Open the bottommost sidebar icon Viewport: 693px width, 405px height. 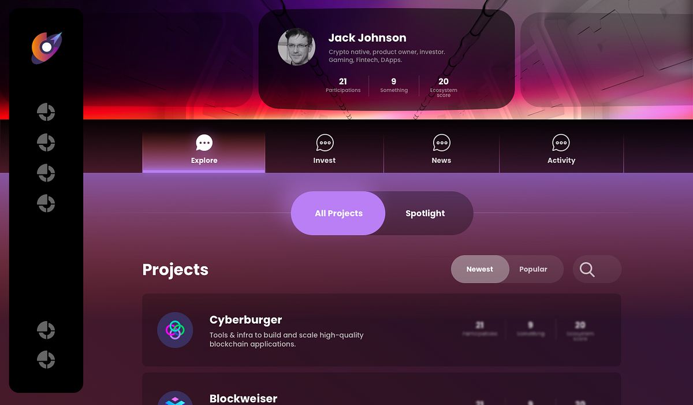click(46, 359)
